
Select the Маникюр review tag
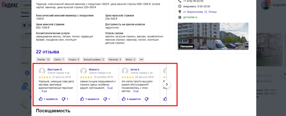point(115,59)
